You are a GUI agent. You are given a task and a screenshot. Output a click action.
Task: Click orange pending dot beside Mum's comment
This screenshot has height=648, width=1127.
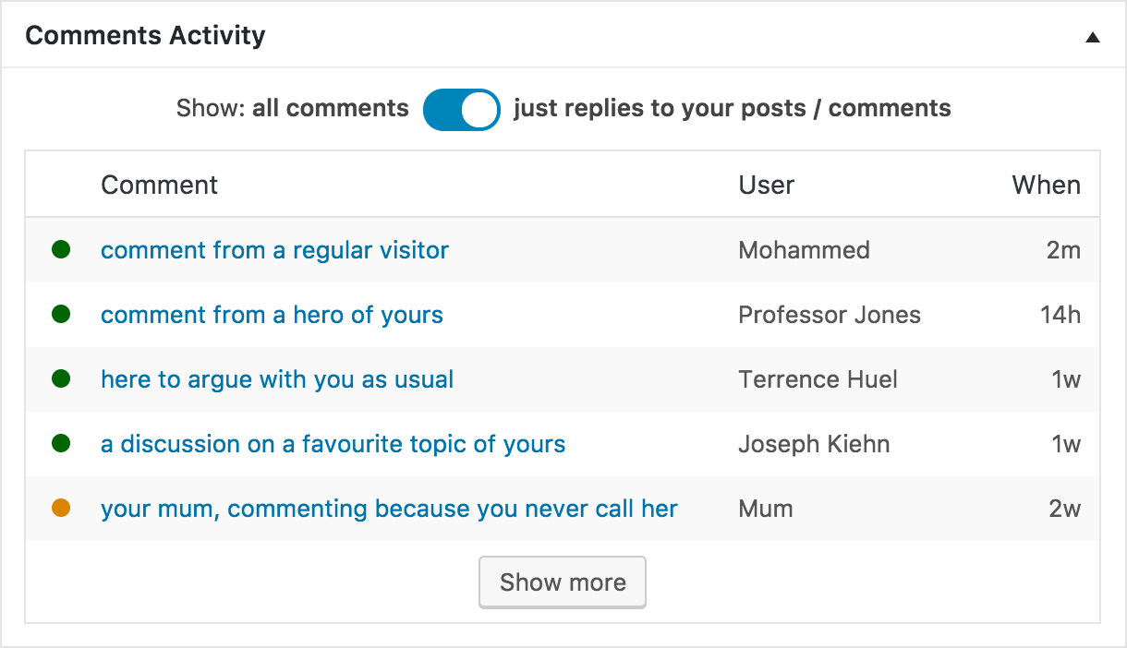click(x=61, y=508)
